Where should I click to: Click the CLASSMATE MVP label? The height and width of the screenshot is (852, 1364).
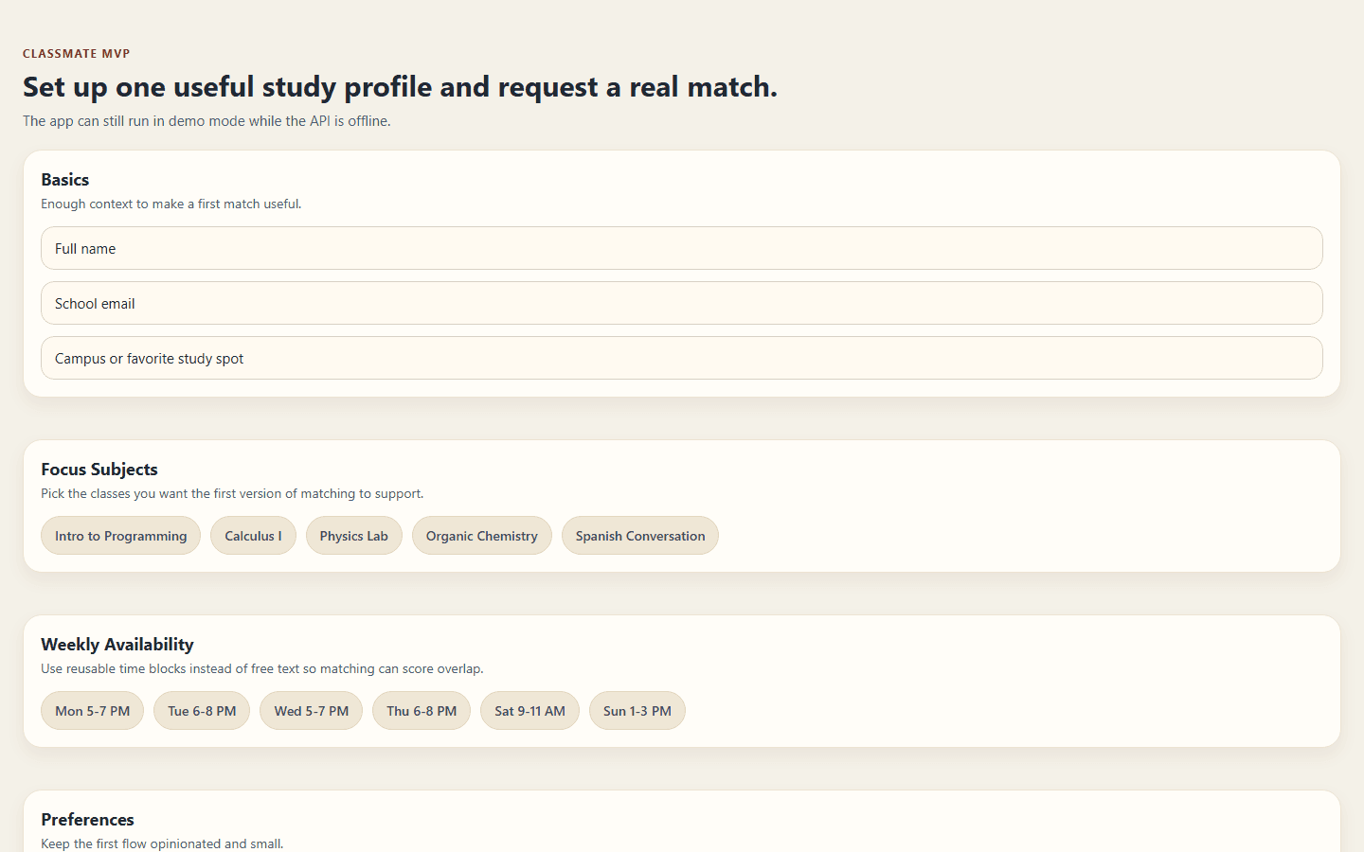click(77, 54)
